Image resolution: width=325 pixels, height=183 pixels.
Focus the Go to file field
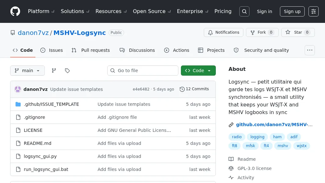tap(143, 71)
